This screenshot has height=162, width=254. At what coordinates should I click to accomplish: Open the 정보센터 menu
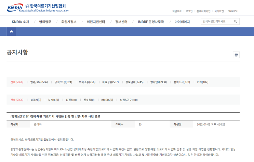[x=121, y=22]
